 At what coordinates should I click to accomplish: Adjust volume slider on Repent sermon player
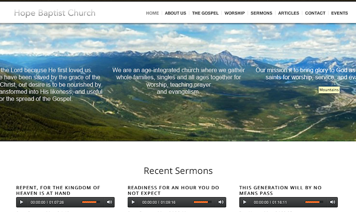coord(91,202)
